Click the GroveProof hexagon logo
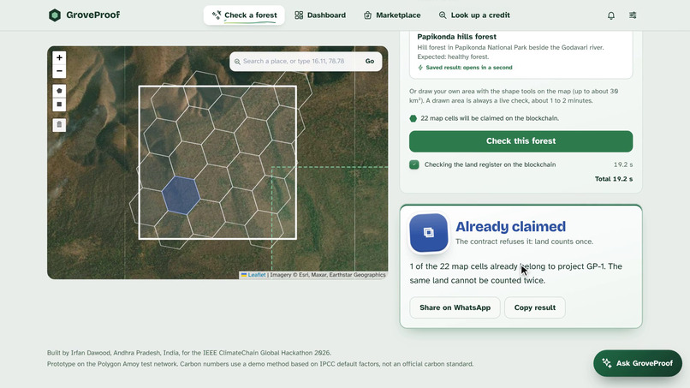The width and height of the screenshot is (690, 388). (x=55, y=15)
